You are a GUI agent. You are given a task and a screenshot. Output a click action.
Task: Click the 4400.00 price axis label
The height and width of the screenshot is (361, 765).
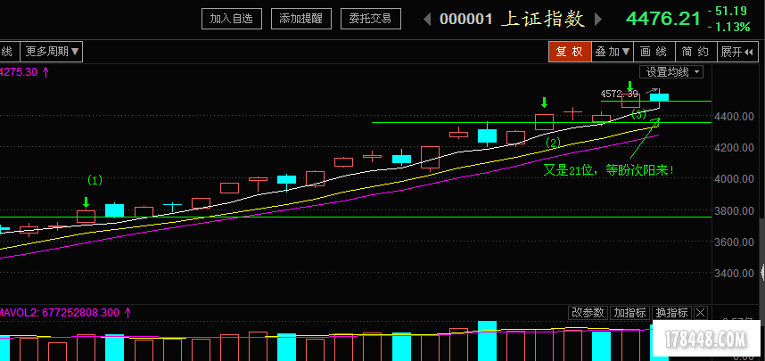(736, 117)
